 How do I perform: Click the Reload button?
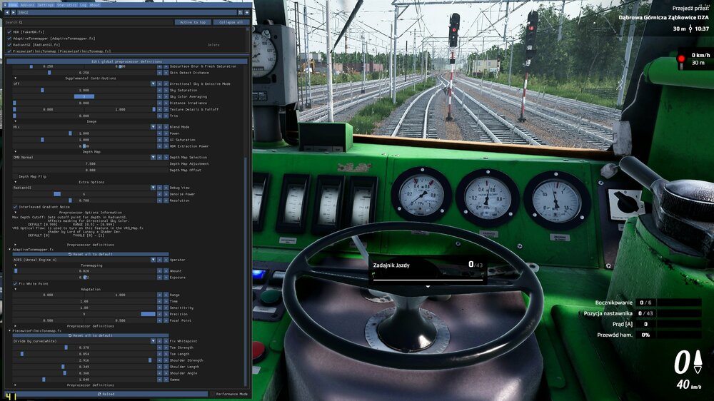click(x=106, y=394)
